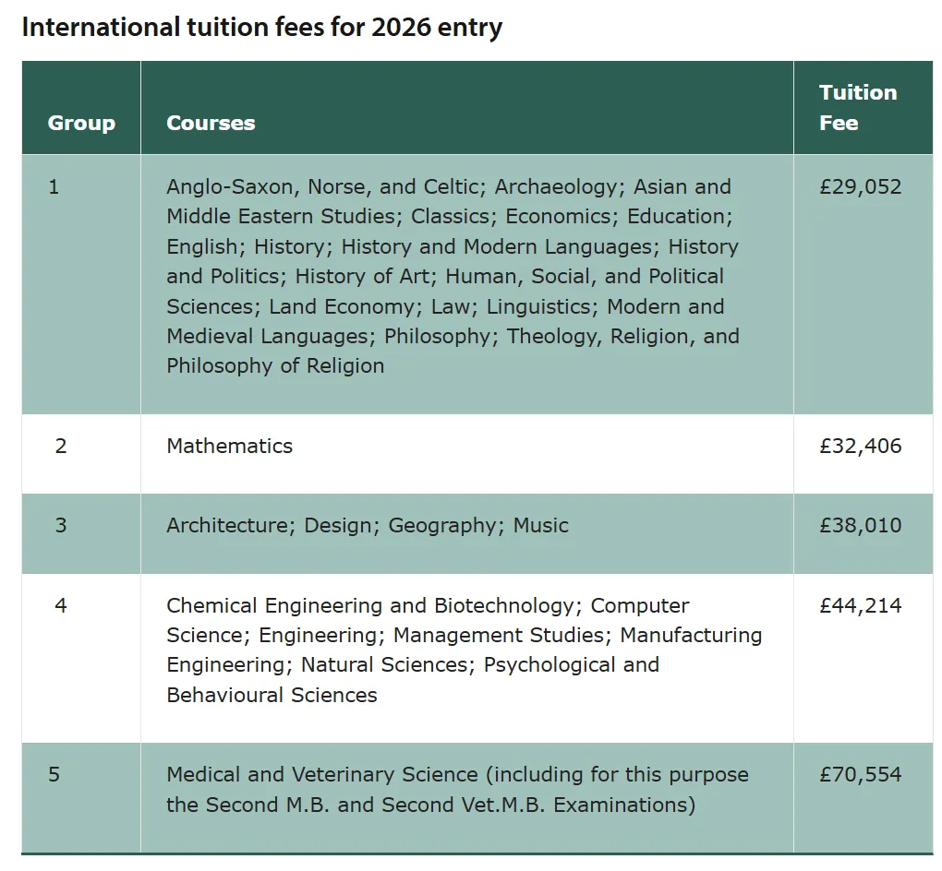Click the £32,406 fee for Group 2
The height and width of the screenshot is (871, 942).
click(860, 445)
